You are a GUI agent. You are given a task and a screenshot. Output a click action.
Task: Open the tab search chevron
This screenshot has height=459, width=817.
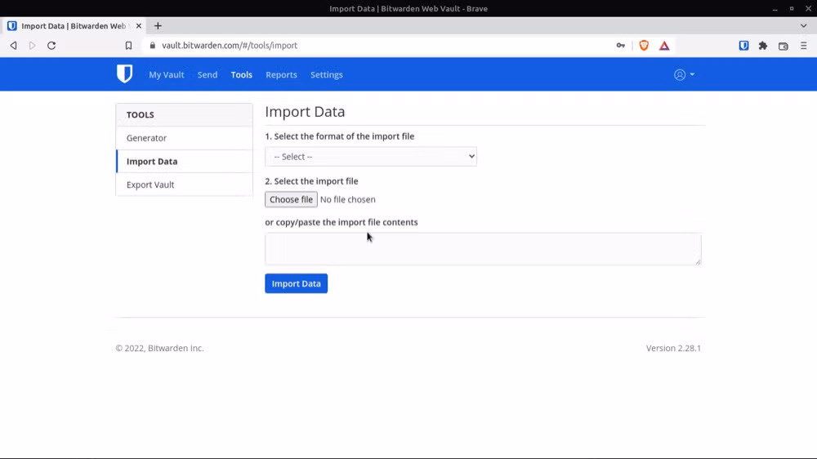click(803, 25)
